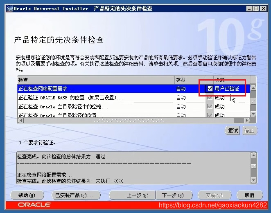Click check list horizontal scrollbar left arrow
Screen dimensions: 271x213
pyautogui.click(x=21, y=120)
